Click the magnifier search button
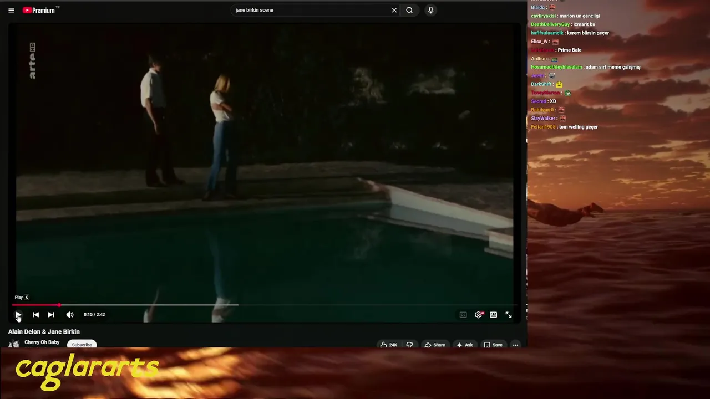 pos(409,10)
